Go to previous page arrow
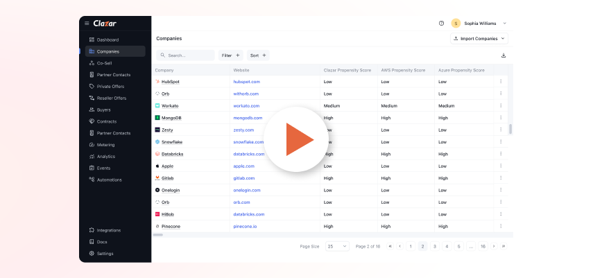This screenshot has height=278, width=593. pos(400,246)
